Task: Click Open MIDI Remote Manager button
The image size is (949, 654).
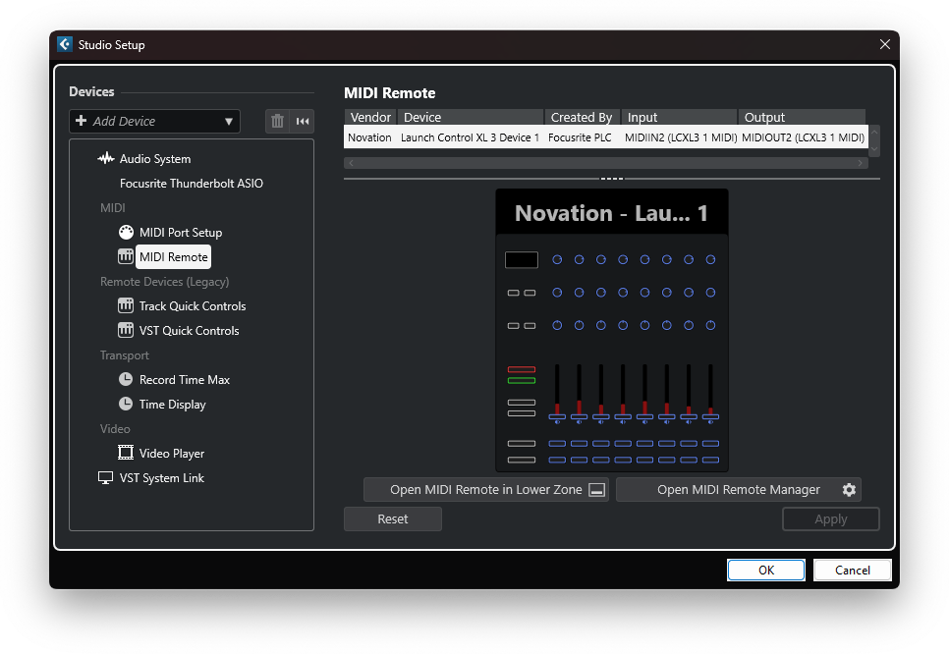Action: (x=739, y=489)
